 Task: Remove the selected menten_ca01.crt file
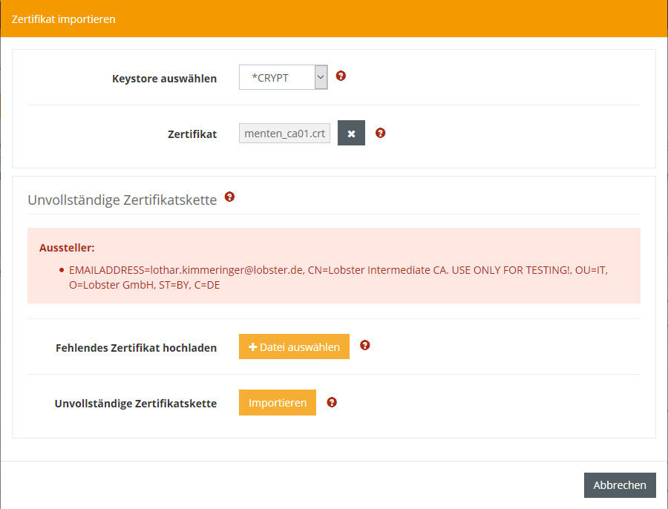coord(351,134)
